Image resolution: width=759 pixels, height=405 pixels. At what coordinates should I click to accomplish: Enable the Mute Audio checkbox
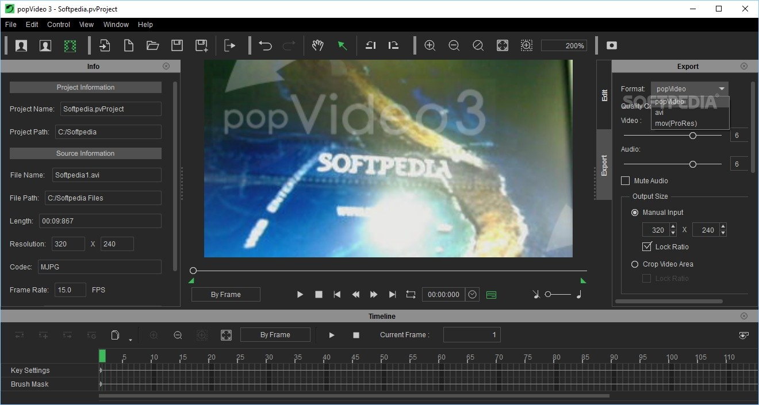click(626, 181)
